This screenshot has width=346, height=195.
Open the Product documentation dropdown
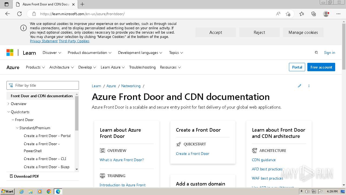click(x=89, y=53)
